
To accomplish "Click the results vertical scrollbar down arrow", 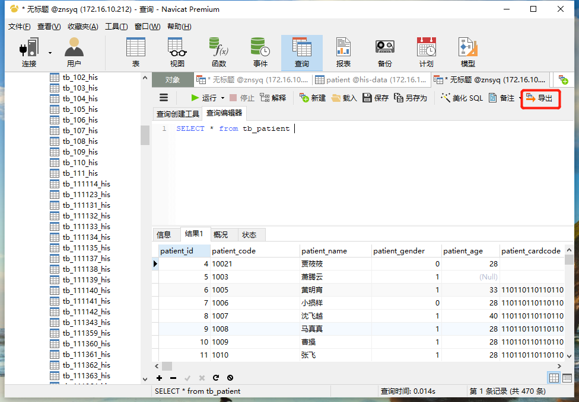I will pos(569,356).
